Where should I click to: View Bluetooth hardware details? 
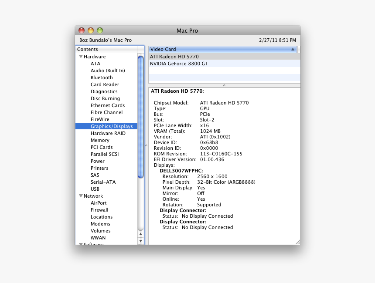pos(102,77)
